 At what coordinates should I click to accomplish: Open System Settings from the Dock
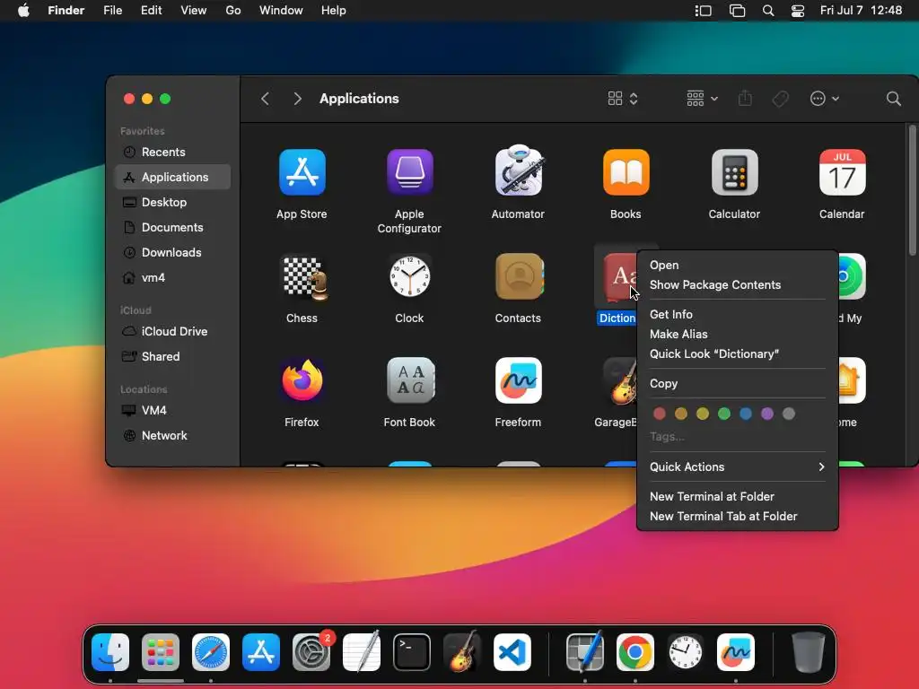tap(311, 652)
